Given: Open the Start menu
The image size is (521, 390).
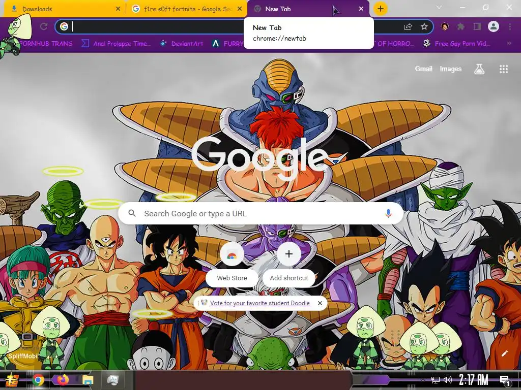Looking at the screenshot, I should click(x=12, y=380).
